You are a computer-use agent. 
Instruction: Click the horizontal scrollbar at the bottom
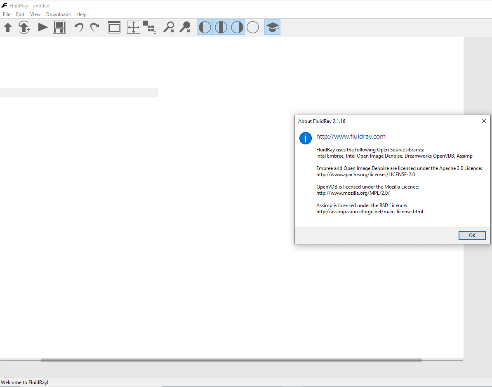click(231, 360)
